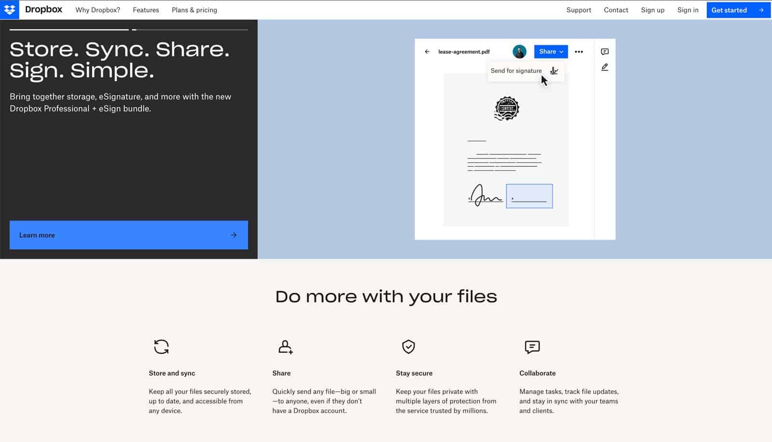This screenshot has height=442, width=772.
Task: Click the lease-agreement.pdf file name
Action: (464, 52)
